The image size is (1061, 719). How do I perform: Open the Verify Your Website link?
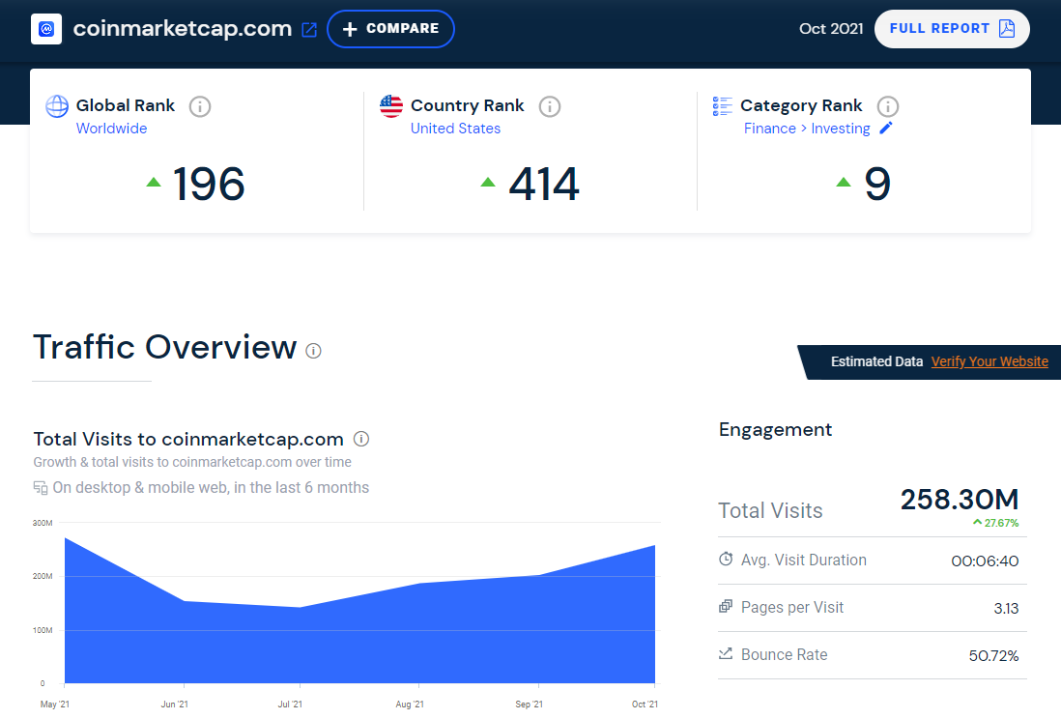click(989, 361)
